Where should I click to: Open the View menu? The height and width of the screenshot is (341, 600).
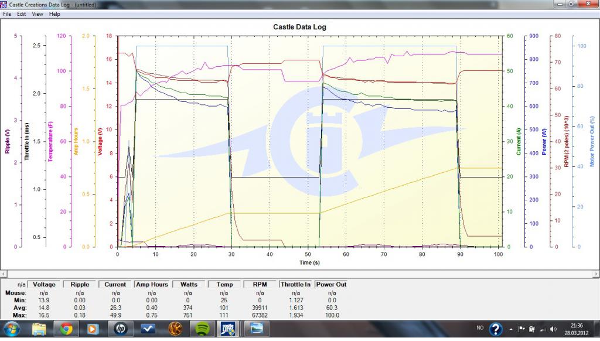pyautogui.click(x=37, y=13)
